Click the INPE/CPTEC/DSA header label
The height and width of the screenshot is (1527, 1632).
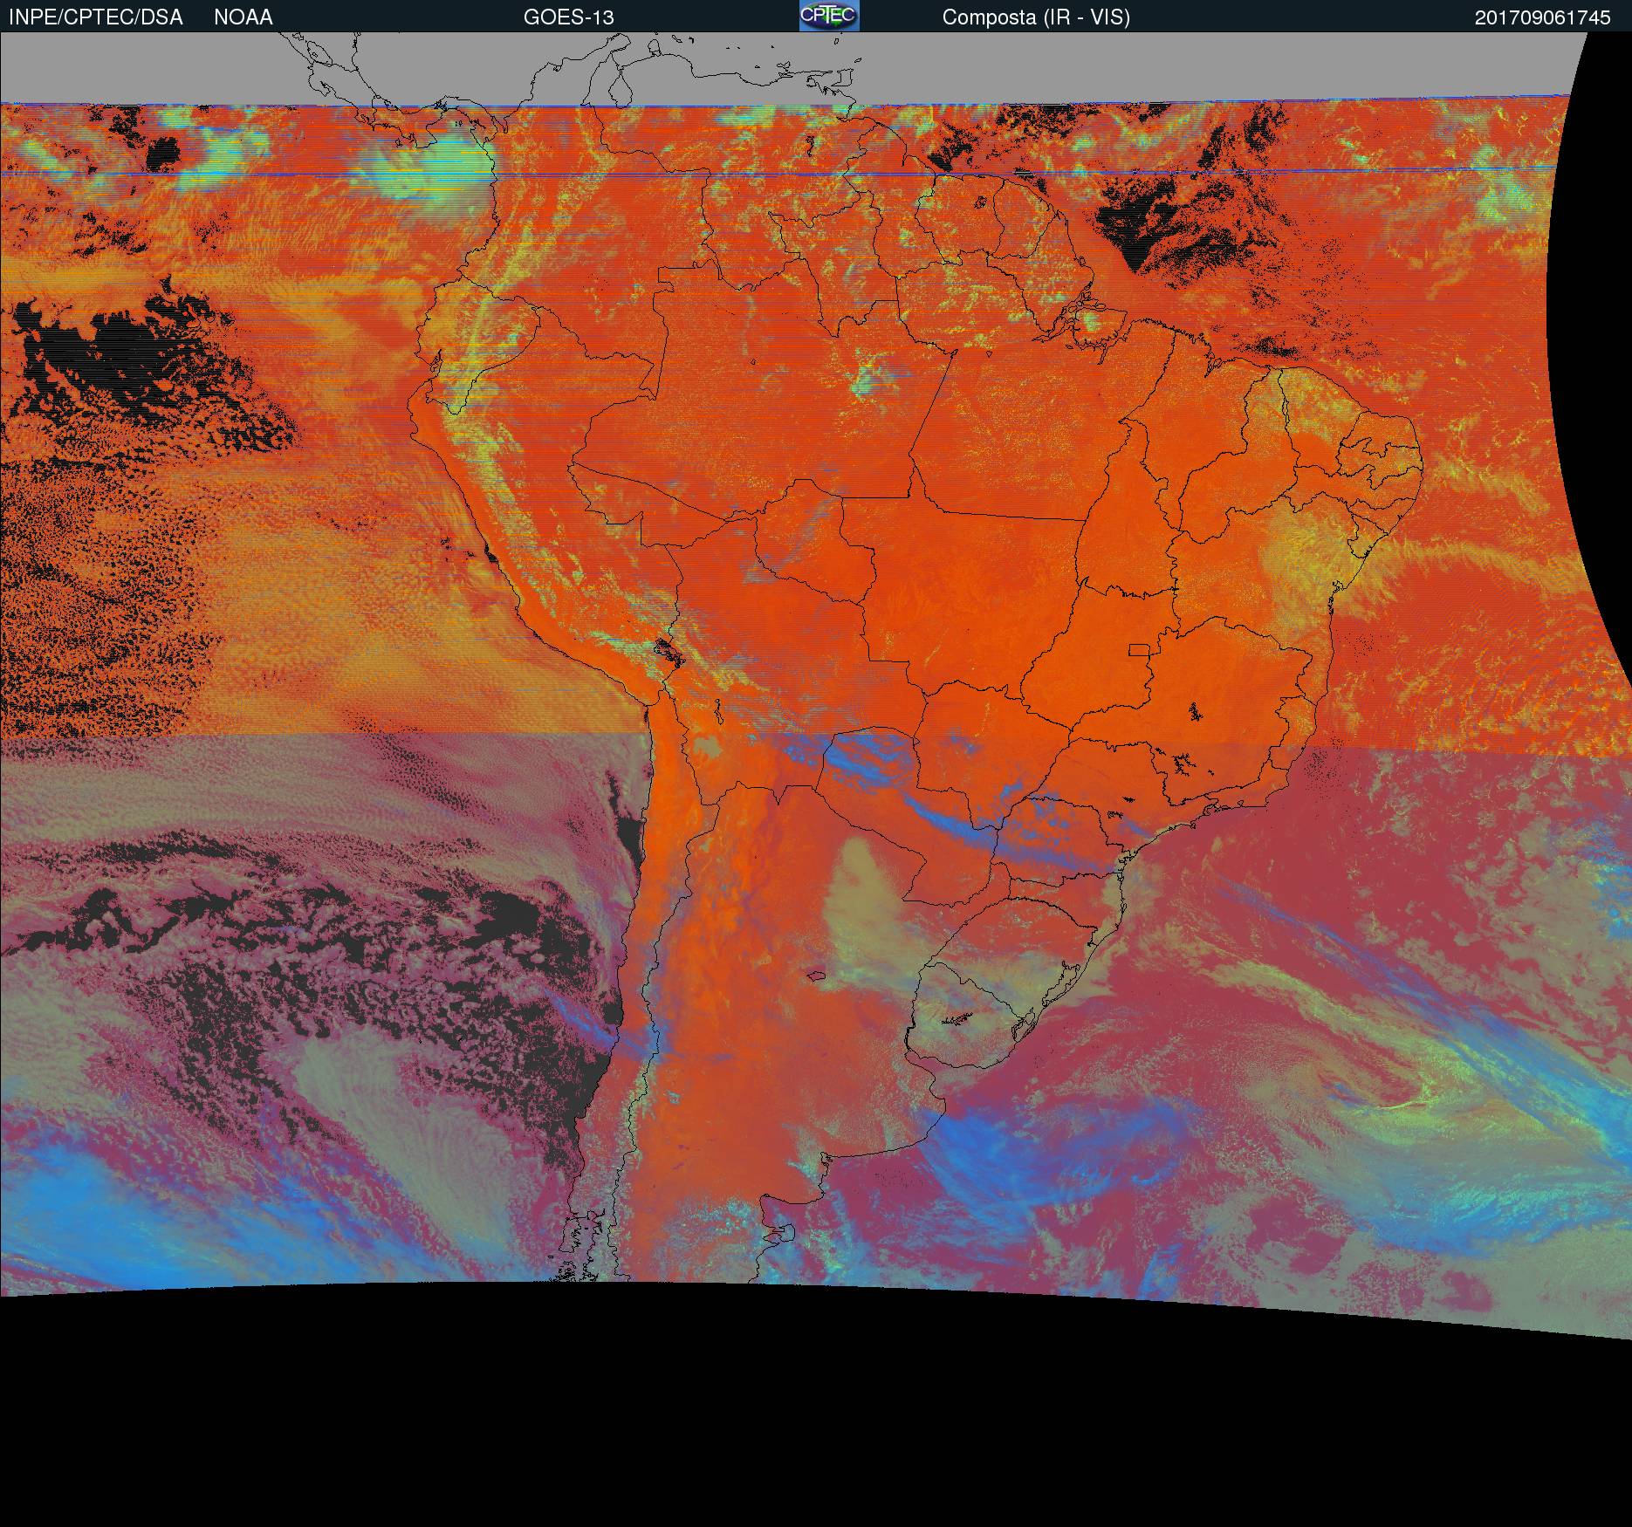point(96,17)
